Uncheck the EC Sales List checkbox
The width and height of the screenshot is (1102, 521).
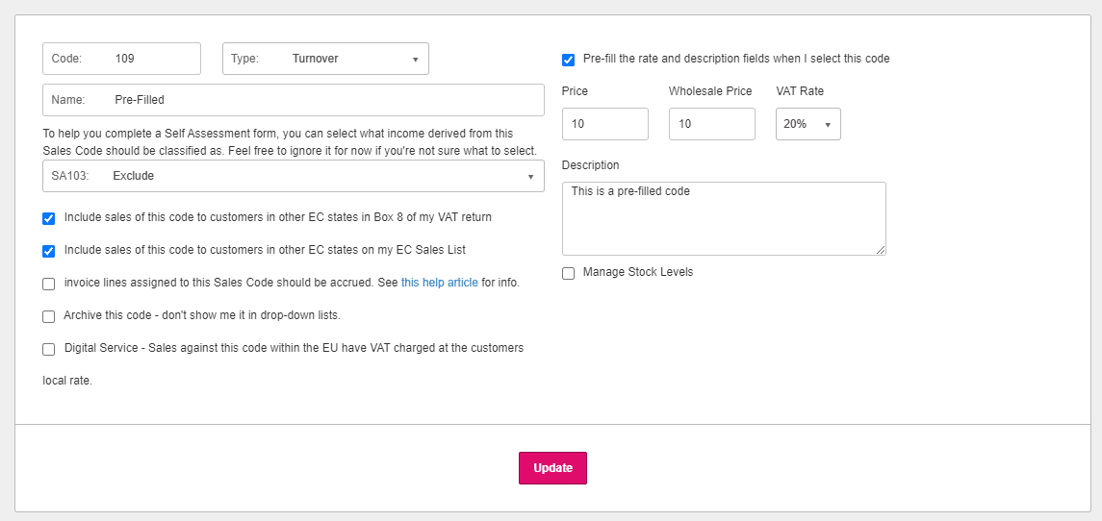tap(49, 251)
